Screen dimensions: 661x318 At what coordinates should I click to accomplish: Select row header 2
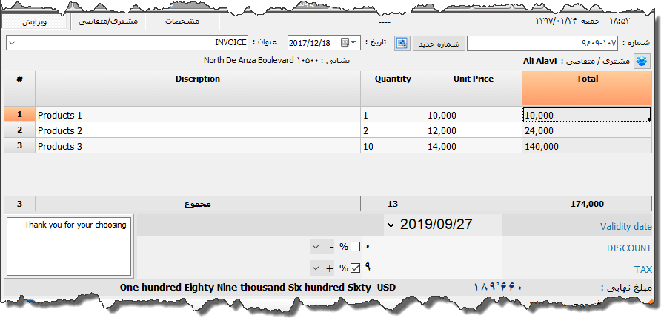19,130
